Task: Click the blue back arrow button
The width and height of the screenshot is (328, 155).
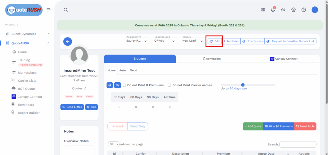Action: click(68, 41)
